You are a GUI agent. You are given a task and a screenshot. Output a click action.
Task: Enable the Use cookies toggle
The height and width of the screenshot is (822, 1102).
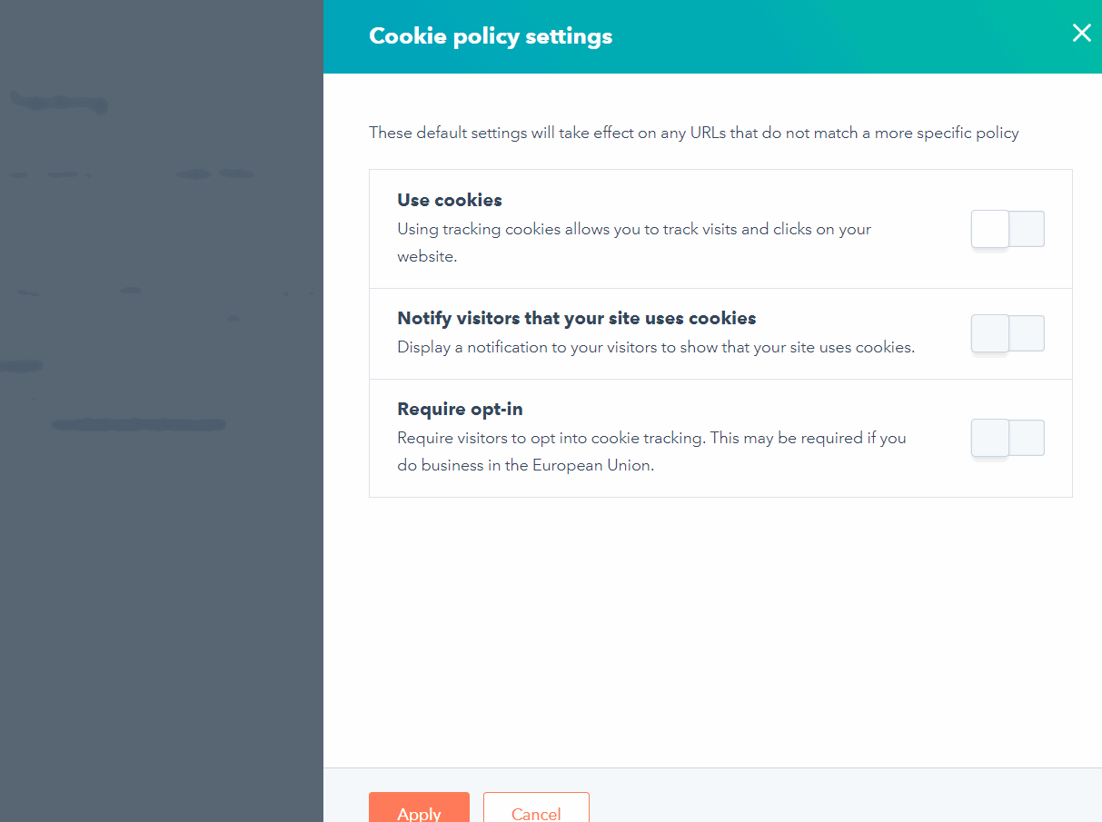[1008, 229]
